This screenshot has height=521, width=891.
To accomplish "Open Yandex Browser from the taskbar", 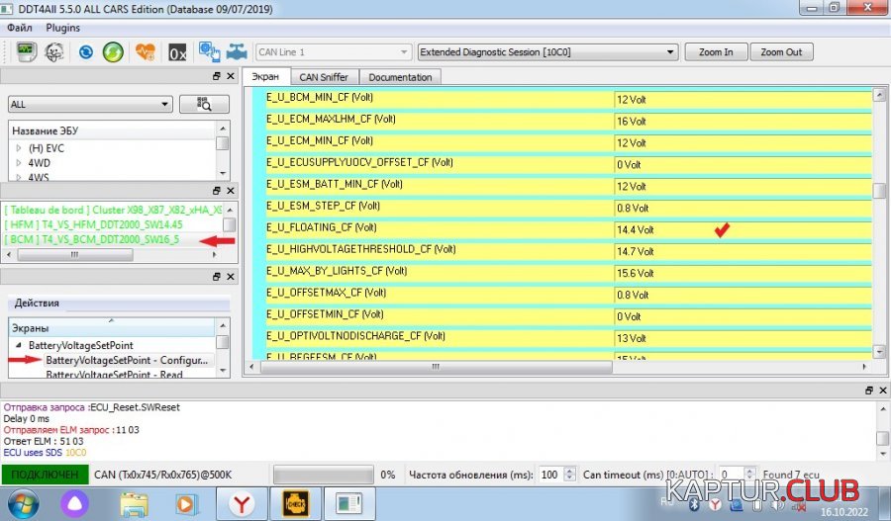I will [241, 504].
